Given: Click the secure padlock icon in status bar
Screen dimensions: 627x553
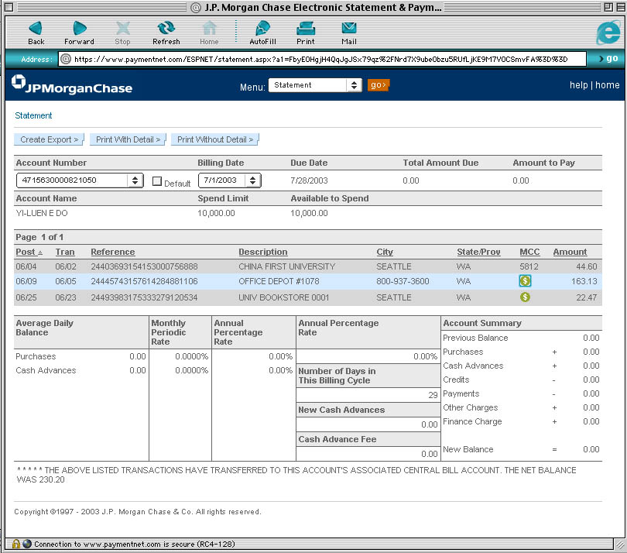Looking at the screenshot, I should (x=16, y=544).
